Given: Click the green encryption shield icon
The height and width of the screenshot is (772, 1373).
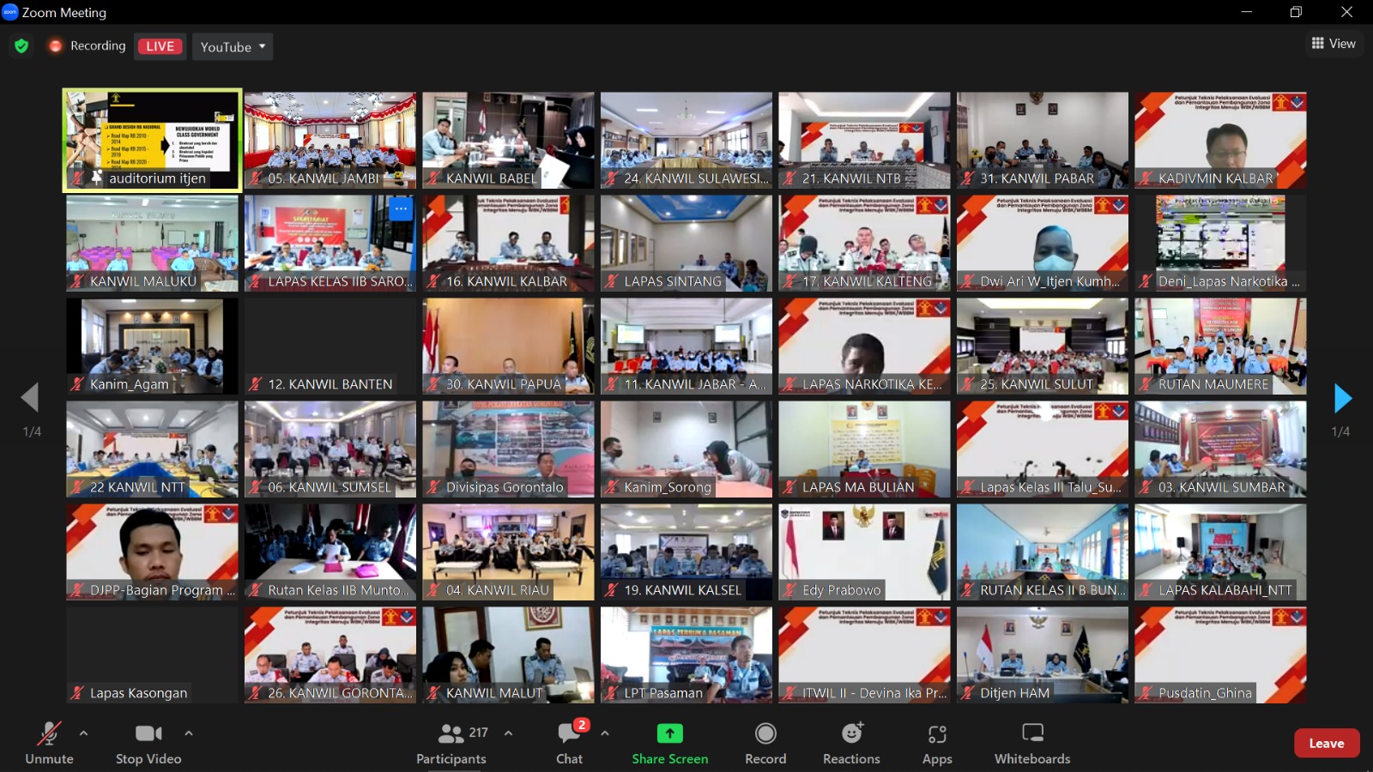Looking at the screenshot, I should tap(21, 46).
